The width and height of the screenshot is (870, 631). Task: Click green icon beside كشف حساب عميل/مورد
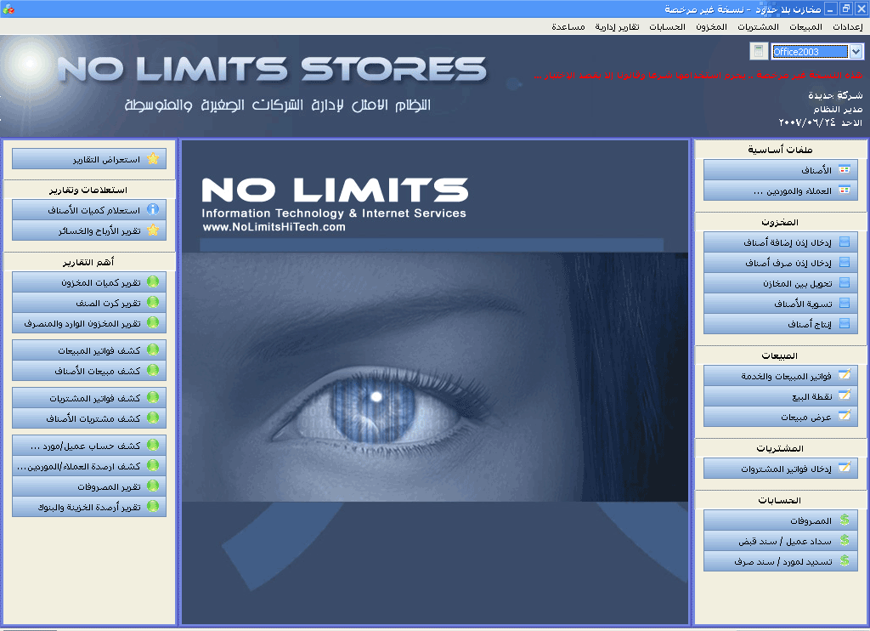coord(153,445)
